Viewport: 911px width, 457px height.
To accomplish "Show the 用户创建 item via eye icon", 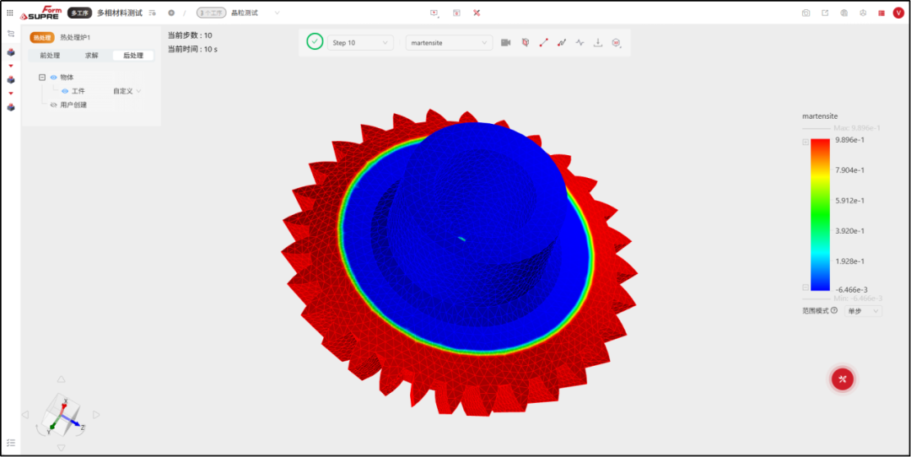I will point(53,105).
